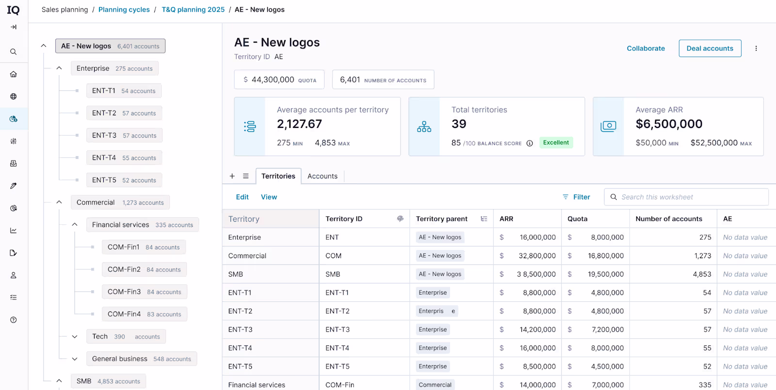776x390 pixels.
Task: Collapse the Commercial tree node
Action: (x=59, y=203)
